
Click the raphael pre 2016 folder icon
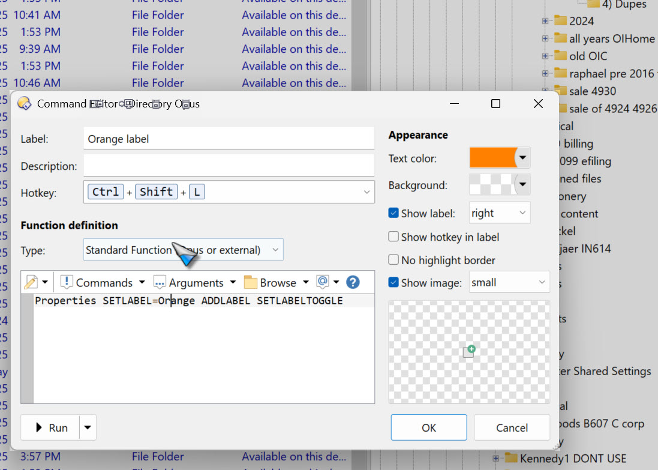click(560, 73)
